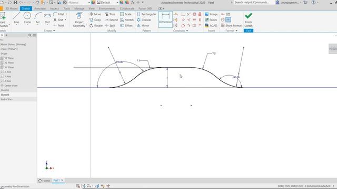Click Insert ACAD

(211, 25)
